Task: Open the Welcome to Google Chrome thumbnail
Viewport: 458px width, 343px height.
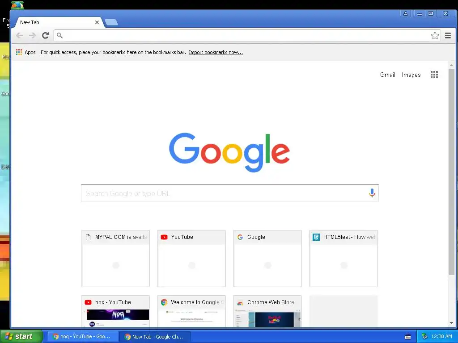Action: (191, 311)
